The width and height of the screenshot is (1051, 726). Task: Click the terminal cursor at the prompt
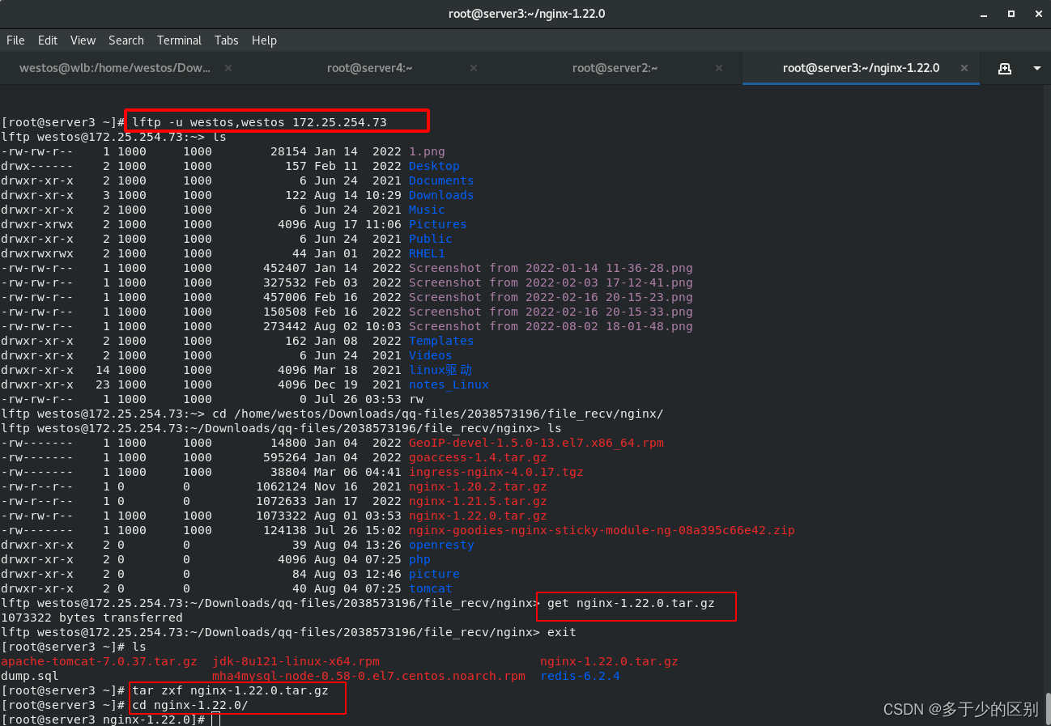click(x=215, y=720)
